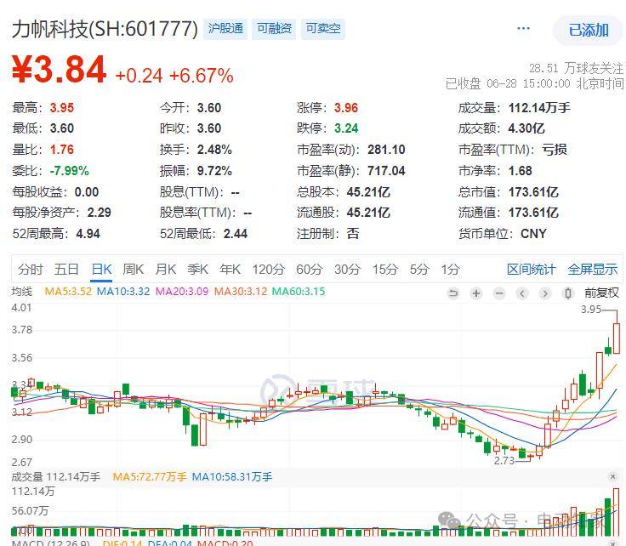The width and height of the screenshot is (626, 546).
Task: Click the 已添加 watchlist button
Action: 589,31
